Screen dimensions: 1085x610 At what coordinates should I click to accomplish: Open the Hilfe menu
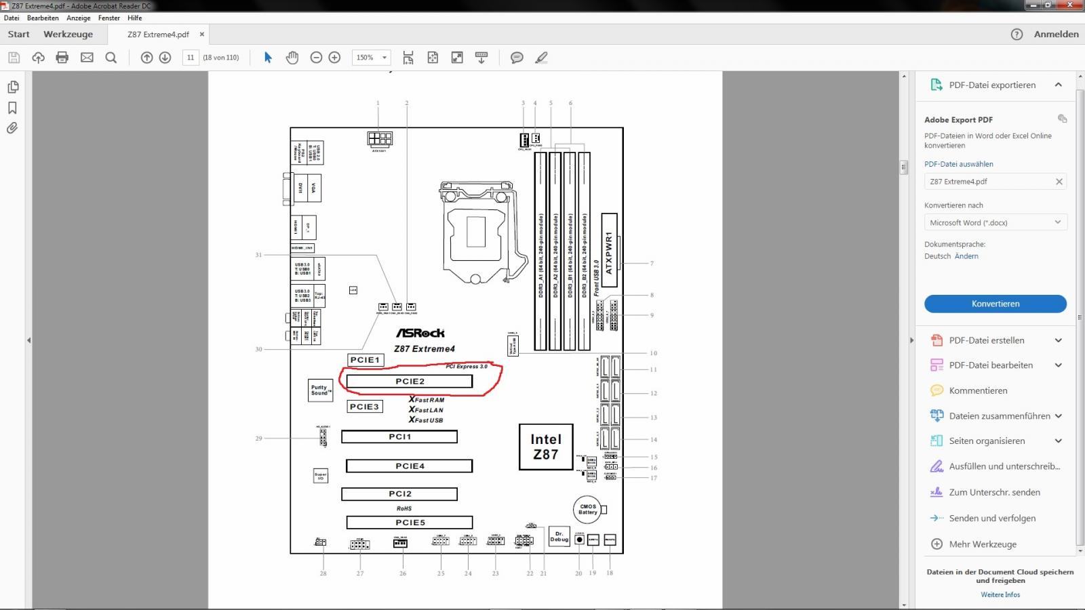click(135, 18)
